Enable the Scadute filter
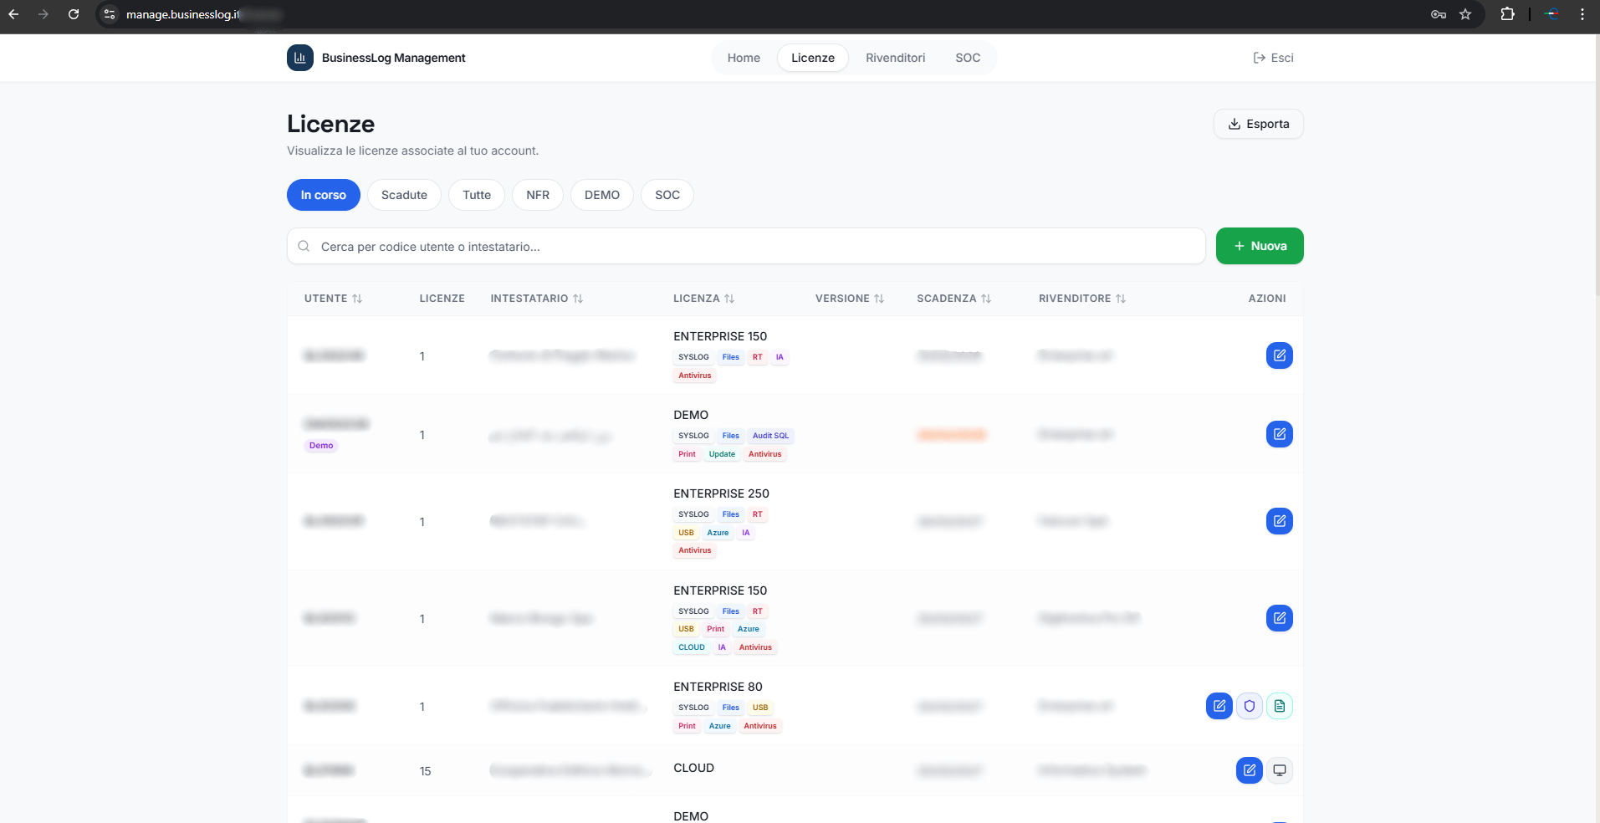Screen dimensions: 1600x823 click(x=404, y=195)
